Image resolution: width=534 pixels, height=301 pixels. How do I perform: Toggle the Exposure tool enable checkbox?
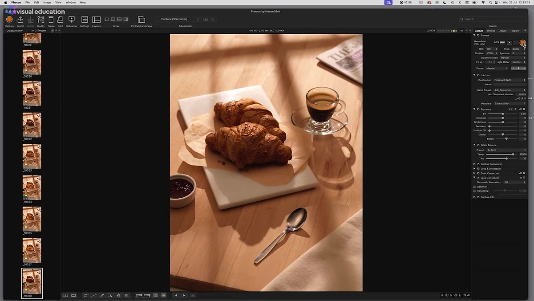pos(524,109)
